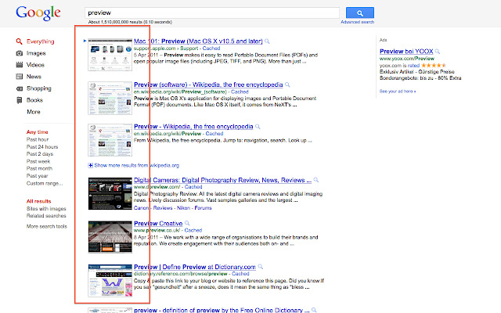501x313 pixels.
Task: Click the Digital Cameras result thumbnail
Action: coord(108,192)
